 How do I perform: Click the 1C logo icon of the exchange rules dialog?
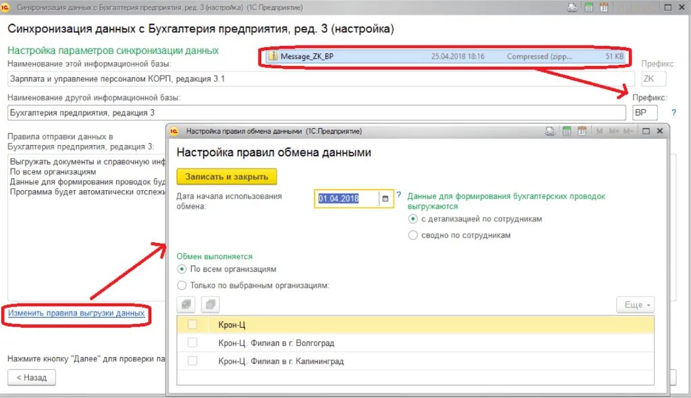(x=174, y=131)
